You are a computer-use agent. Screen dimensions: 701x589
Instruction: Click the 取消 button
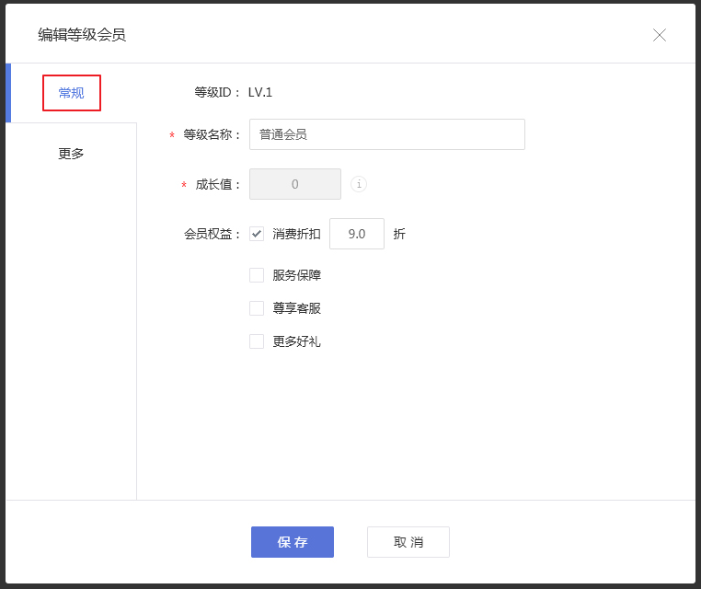[408, 541]
